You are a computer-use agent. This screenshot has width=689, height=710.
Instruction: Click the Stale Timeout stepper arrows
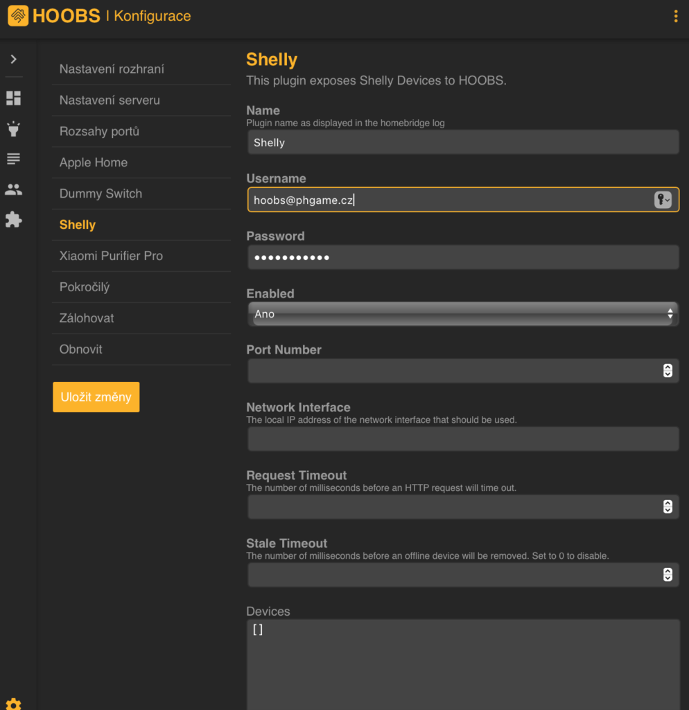tap(668, 575)
